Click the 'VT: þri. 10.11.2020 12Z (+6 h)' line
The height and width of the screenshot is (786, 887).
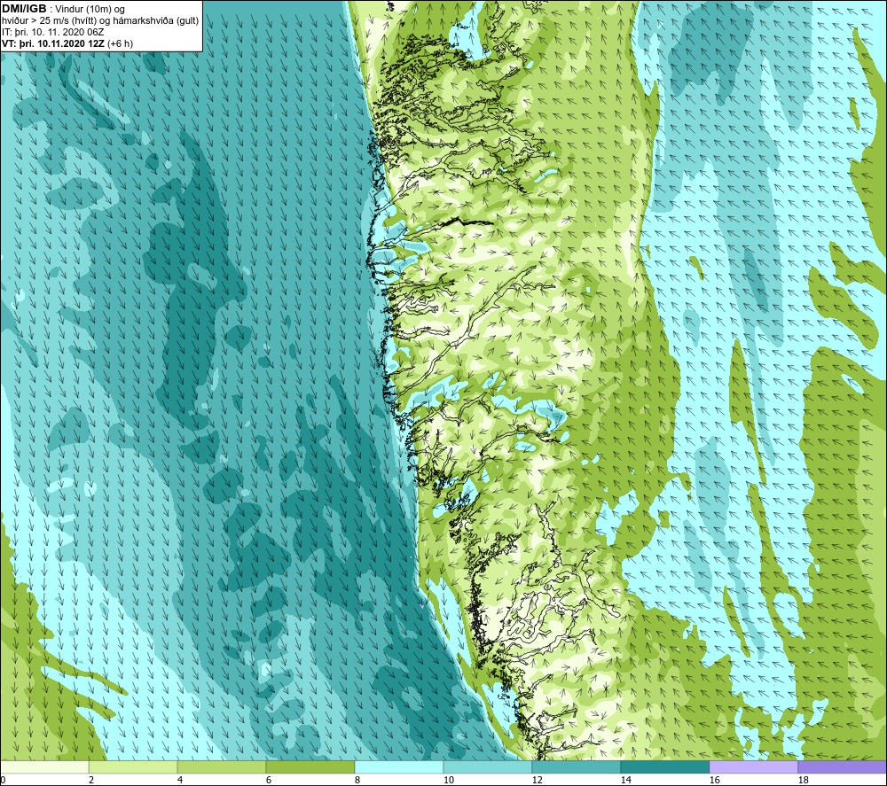(x=67, y=43)
